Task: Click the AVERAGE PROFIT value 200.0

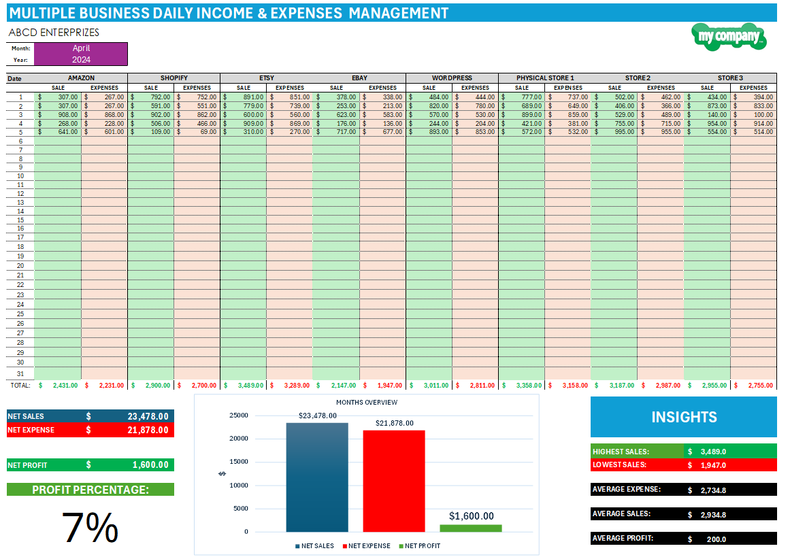Action: (x=716, y=539)
